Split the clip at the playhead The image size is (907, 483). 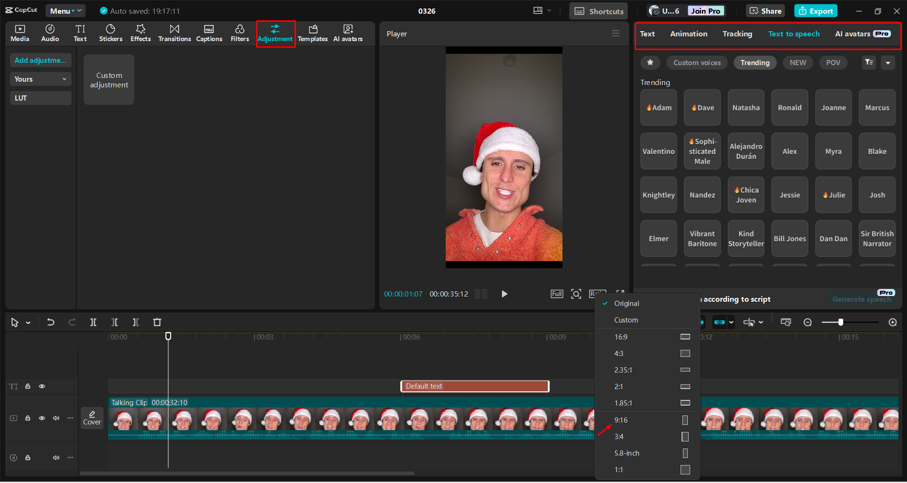tap(93, 322)
